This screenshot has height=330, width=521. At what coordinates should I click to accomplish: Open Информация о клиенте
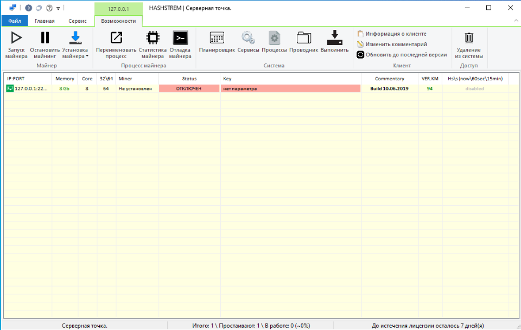coord(392,34)
